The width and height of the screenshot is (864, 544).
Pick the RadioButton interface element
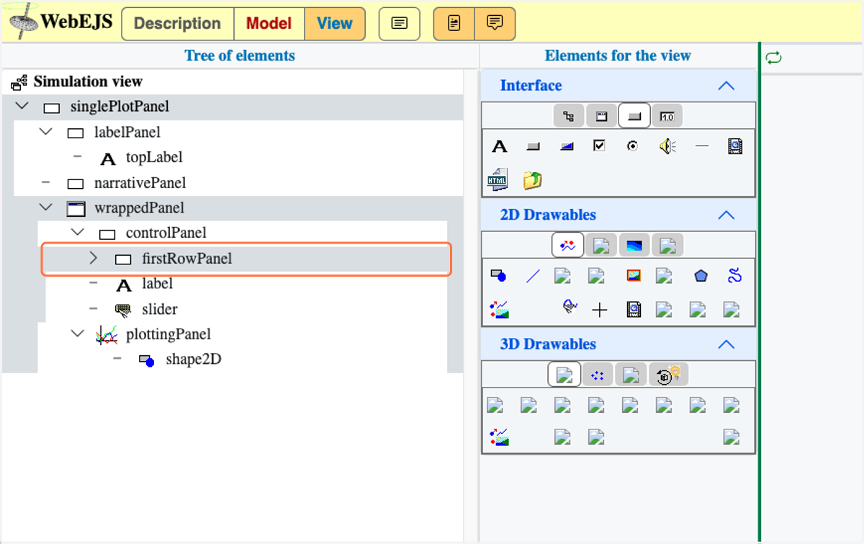(x=632, y=146)
